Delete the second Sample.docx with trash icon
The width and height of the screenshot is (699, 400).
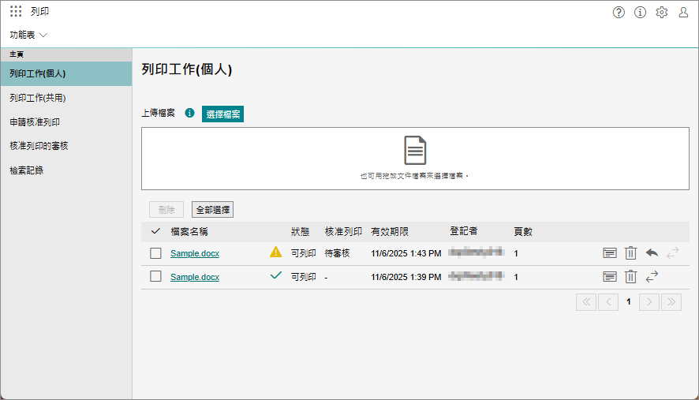pos(630,277)
